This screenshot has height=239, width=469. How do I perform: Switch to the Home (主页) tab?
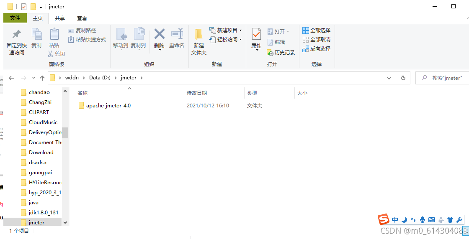(x=38, y=18)
